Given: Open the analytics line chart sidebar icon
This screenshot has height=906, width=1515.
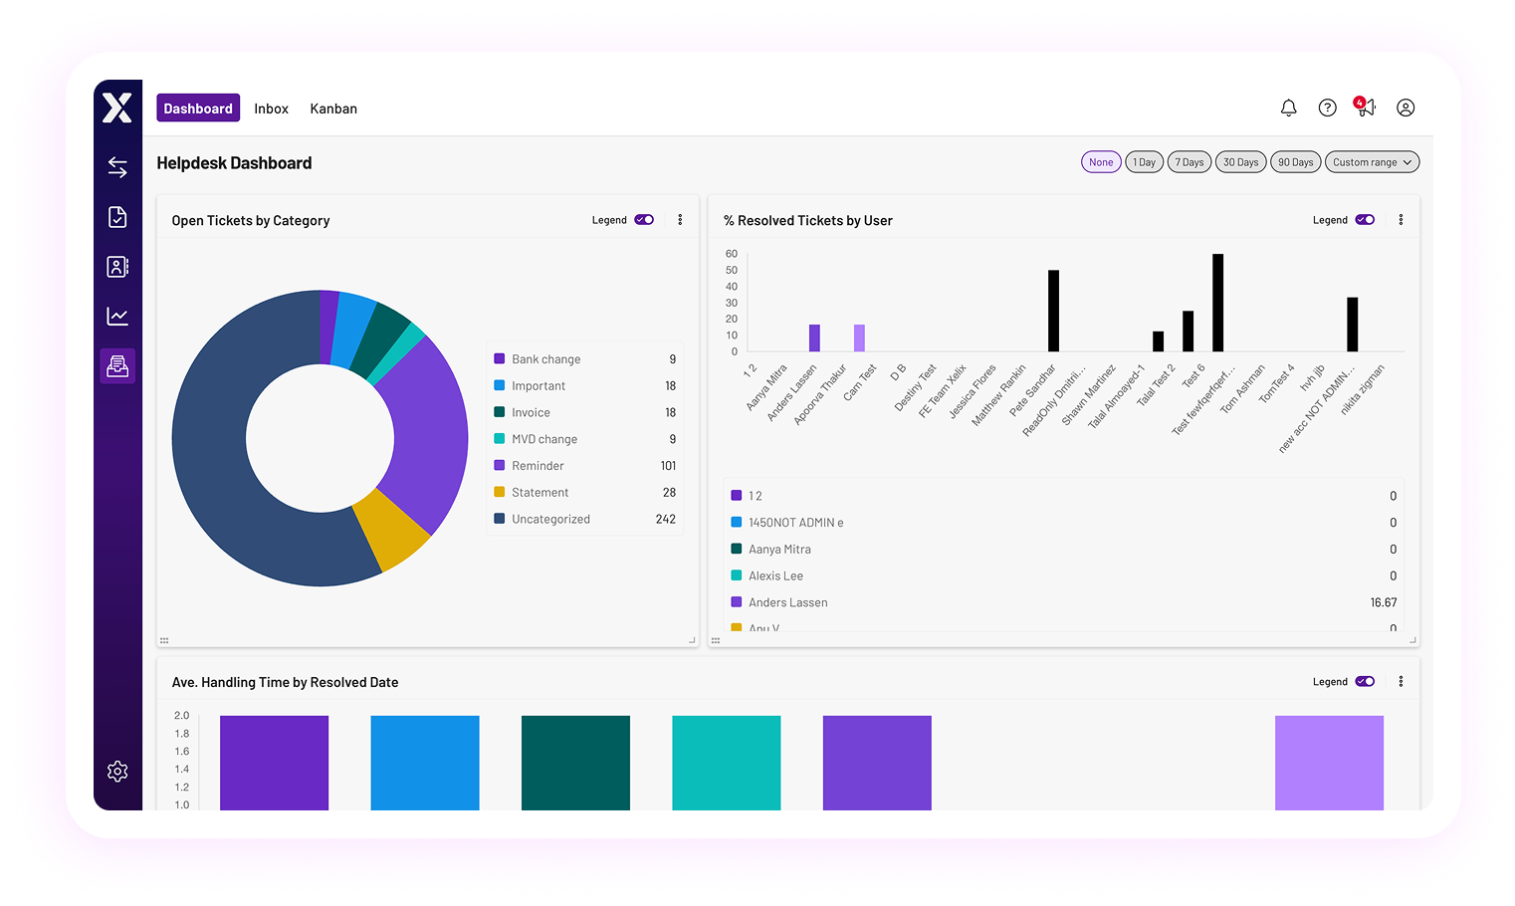Looking at the screenshot, I should point(117,316).
